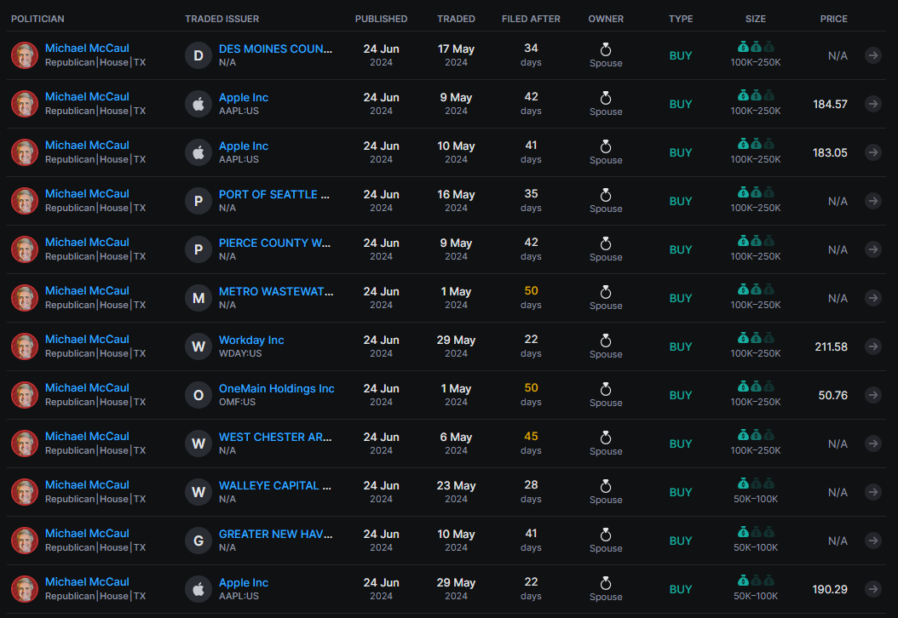
Task: Open DES MOINES COUN... issuer link
Action: pos(275,49)
